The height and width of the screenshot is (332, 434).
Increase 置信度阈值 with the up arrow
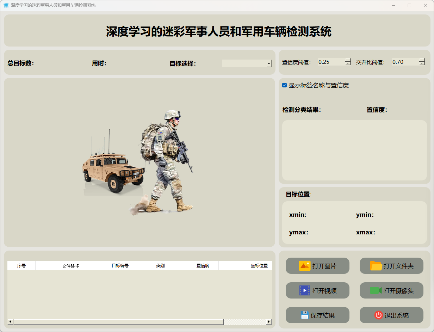click(348, 60)
